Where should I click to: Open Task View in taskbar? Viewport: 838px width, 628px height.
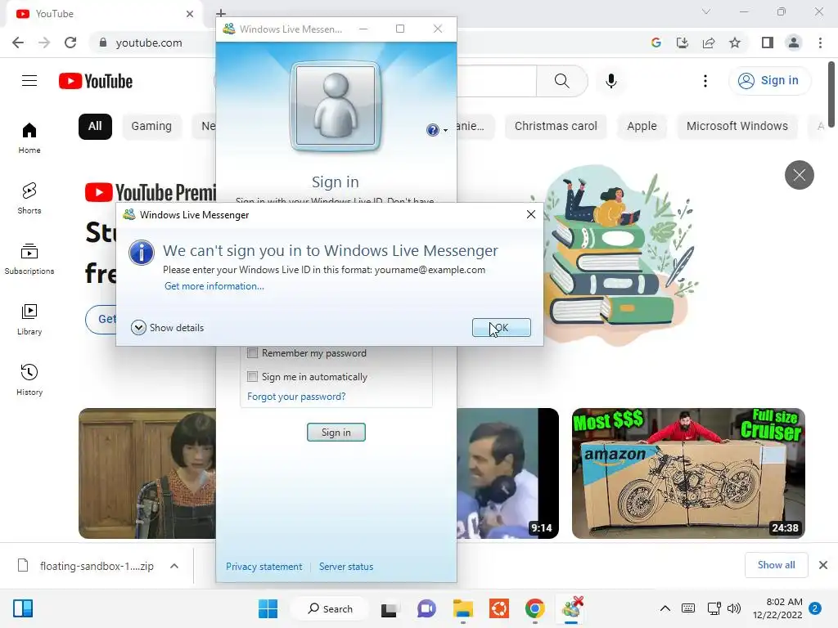390,608
